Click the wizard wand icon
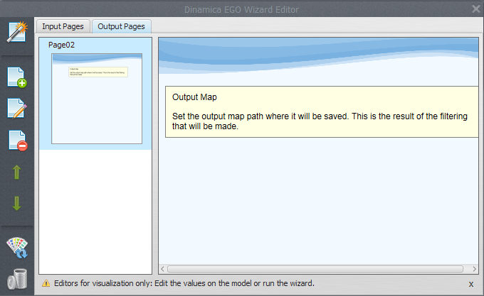 16,33
